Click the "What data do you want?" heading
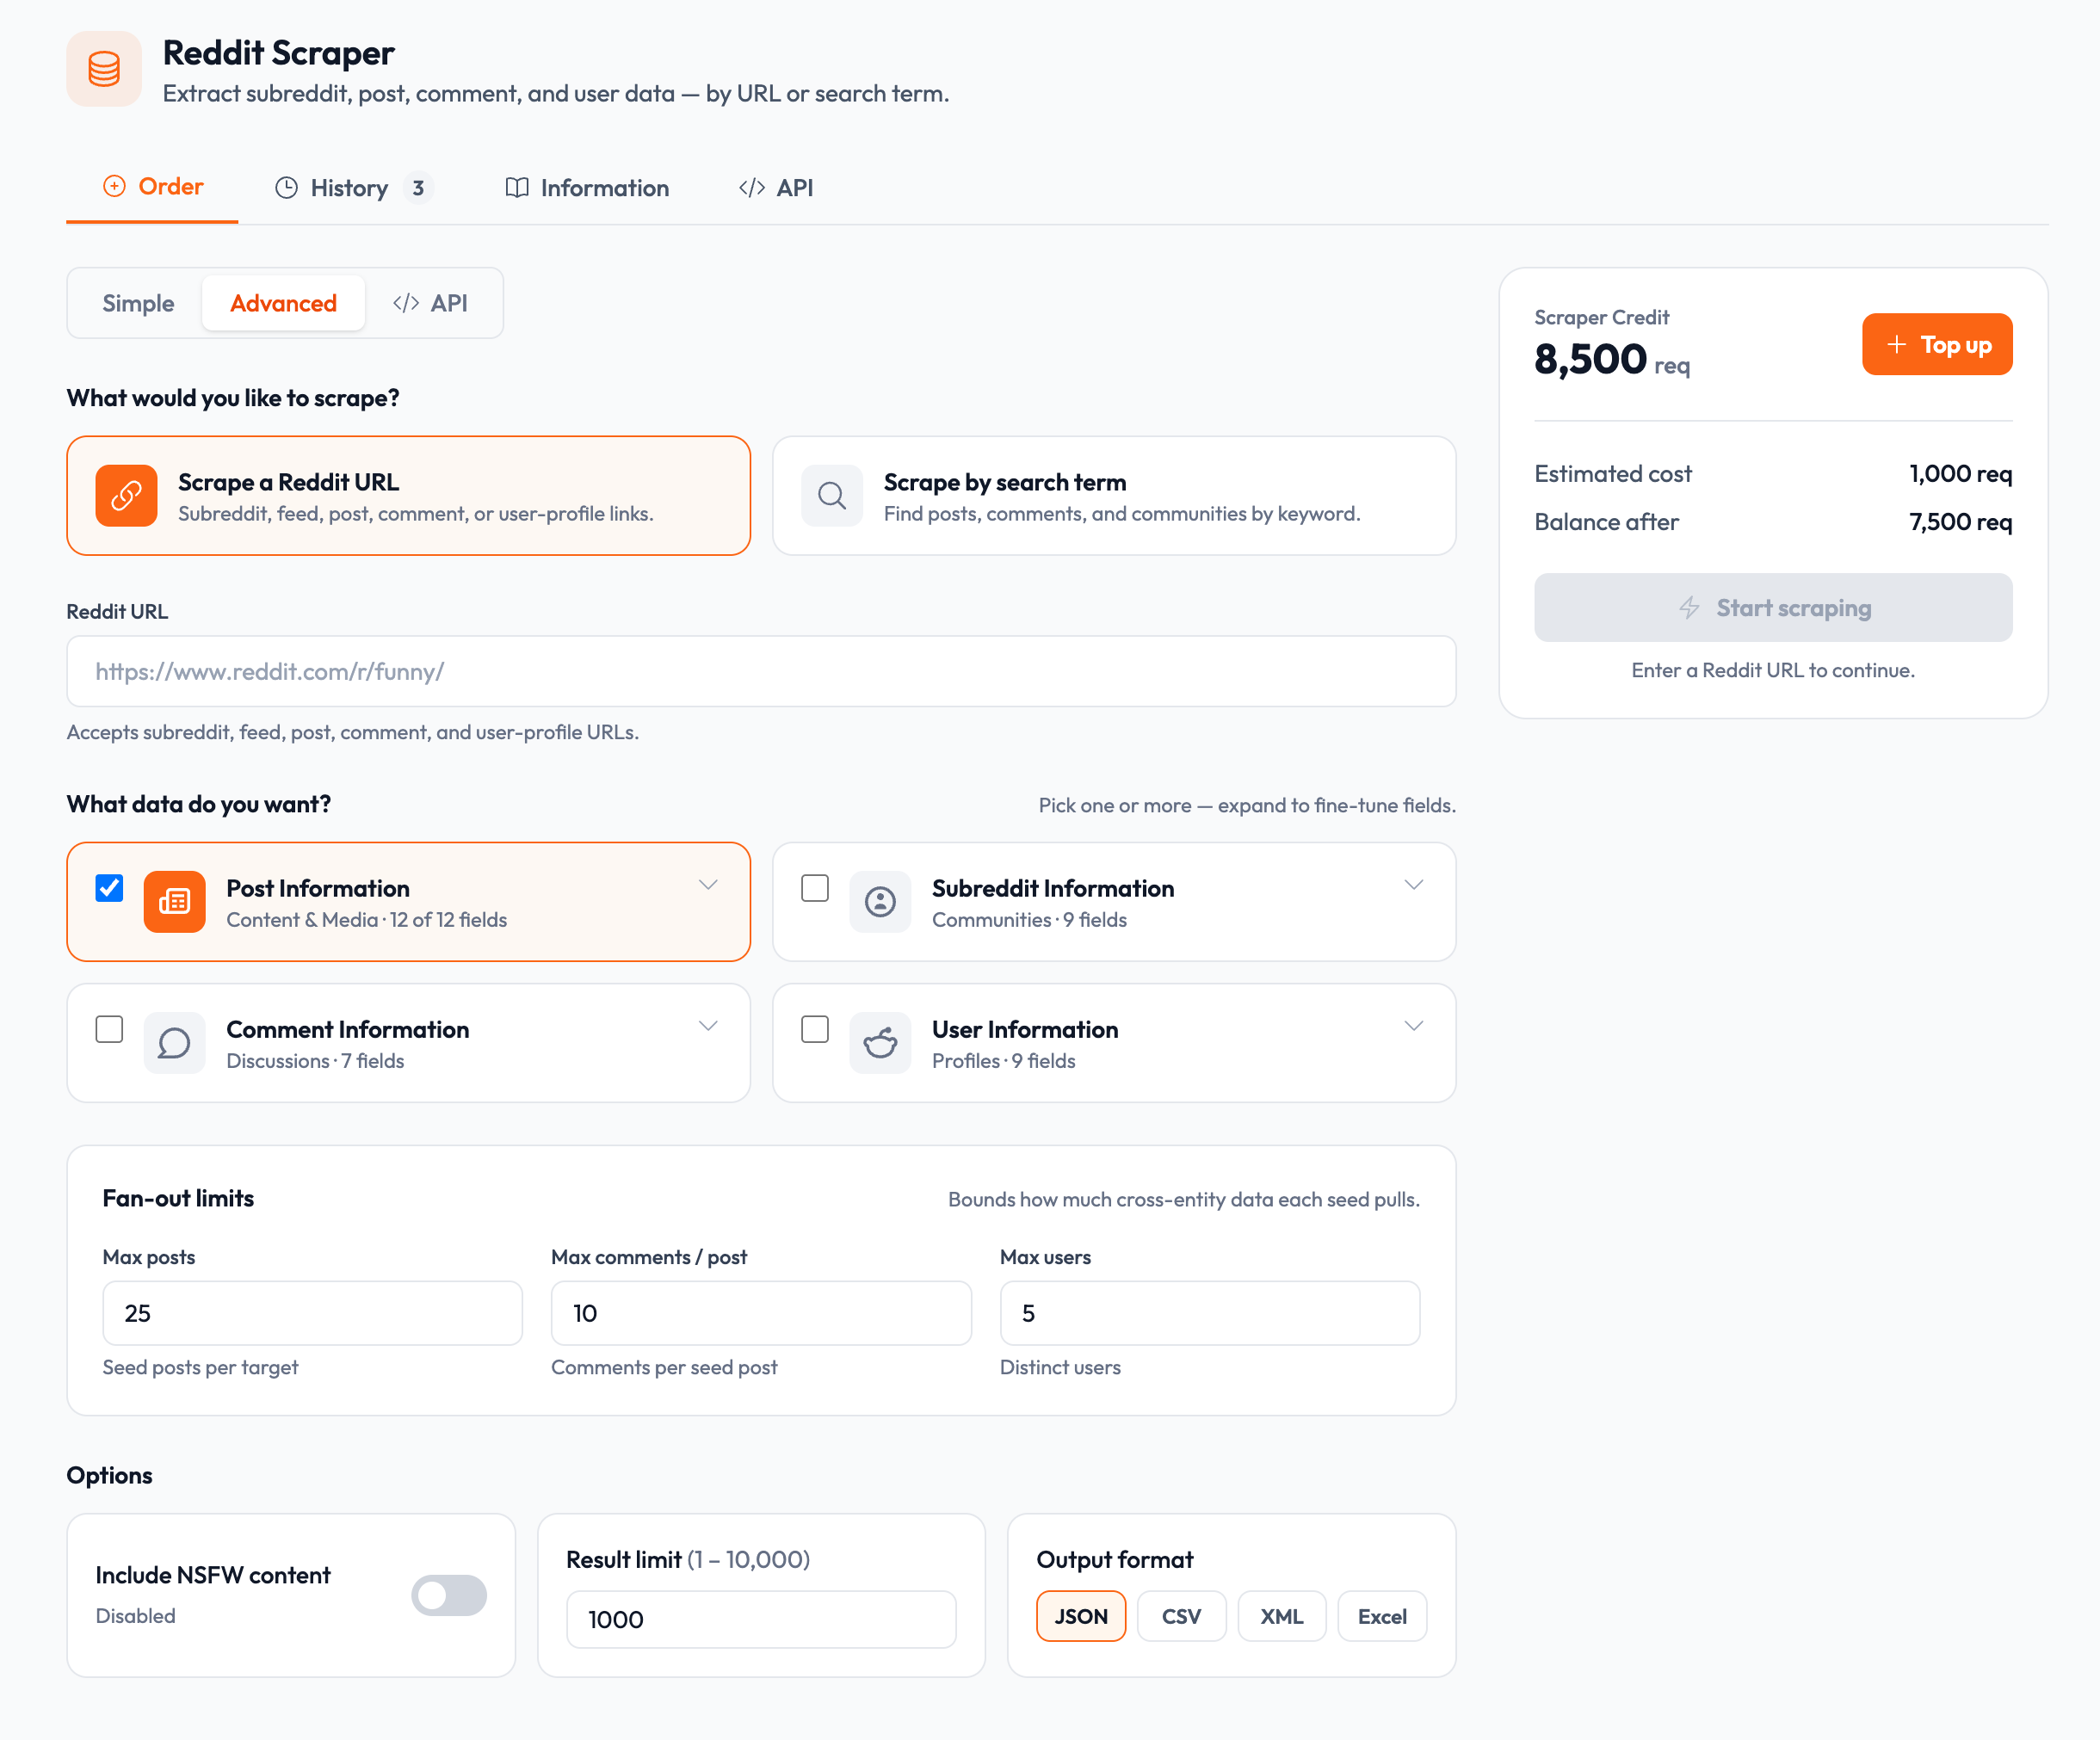This screenshot has width=2100, height=1740. (199, 805)
